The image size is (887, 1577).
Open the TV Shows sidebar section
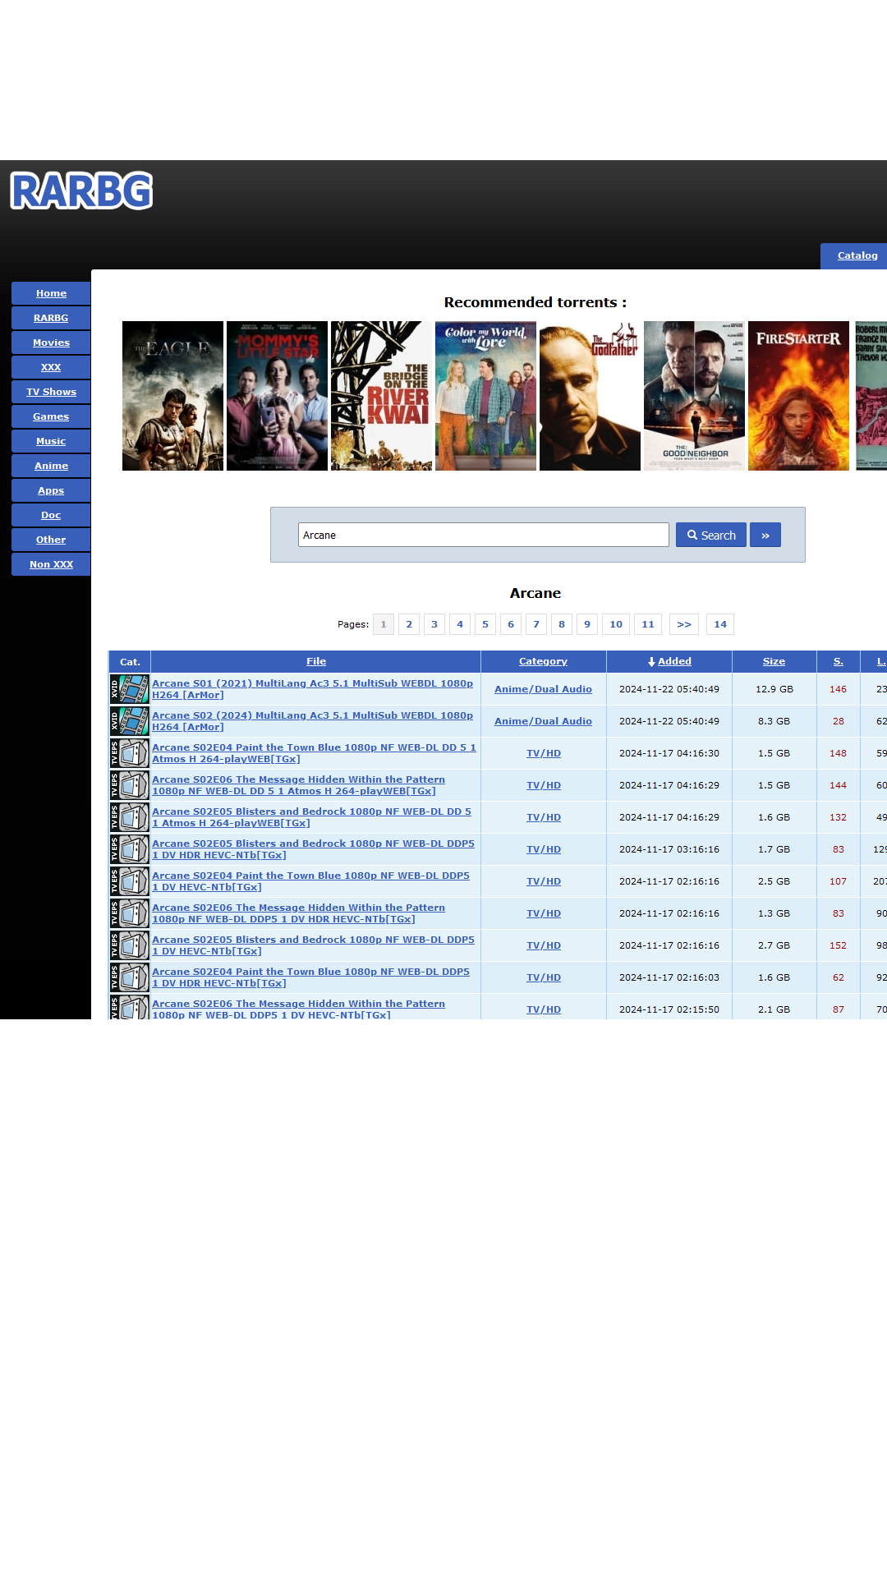tap(51, 392)
